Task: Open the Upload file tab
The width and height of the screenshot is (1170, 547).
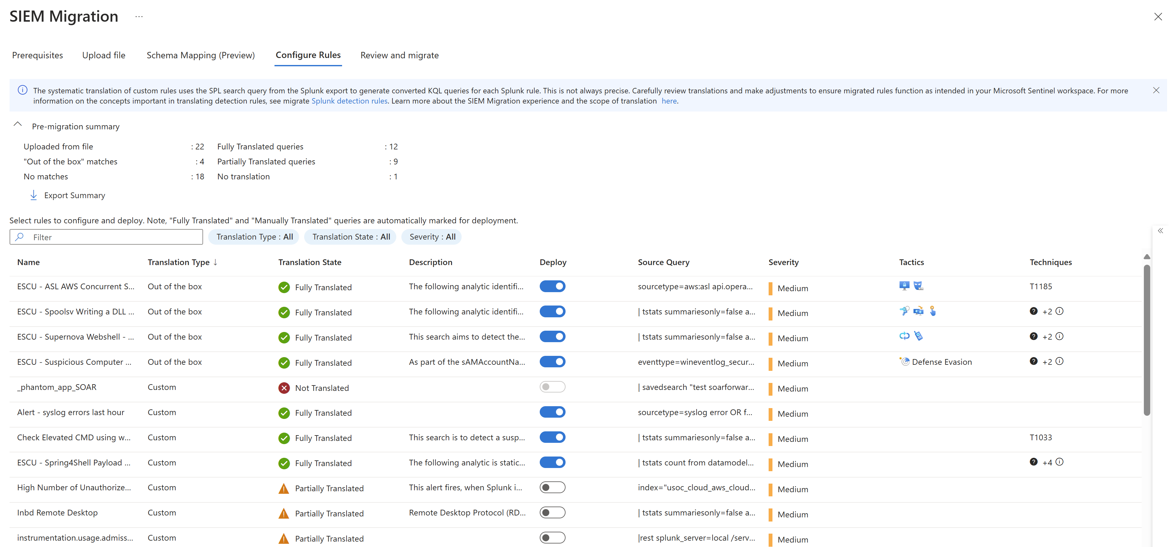Action: (104, 55)
